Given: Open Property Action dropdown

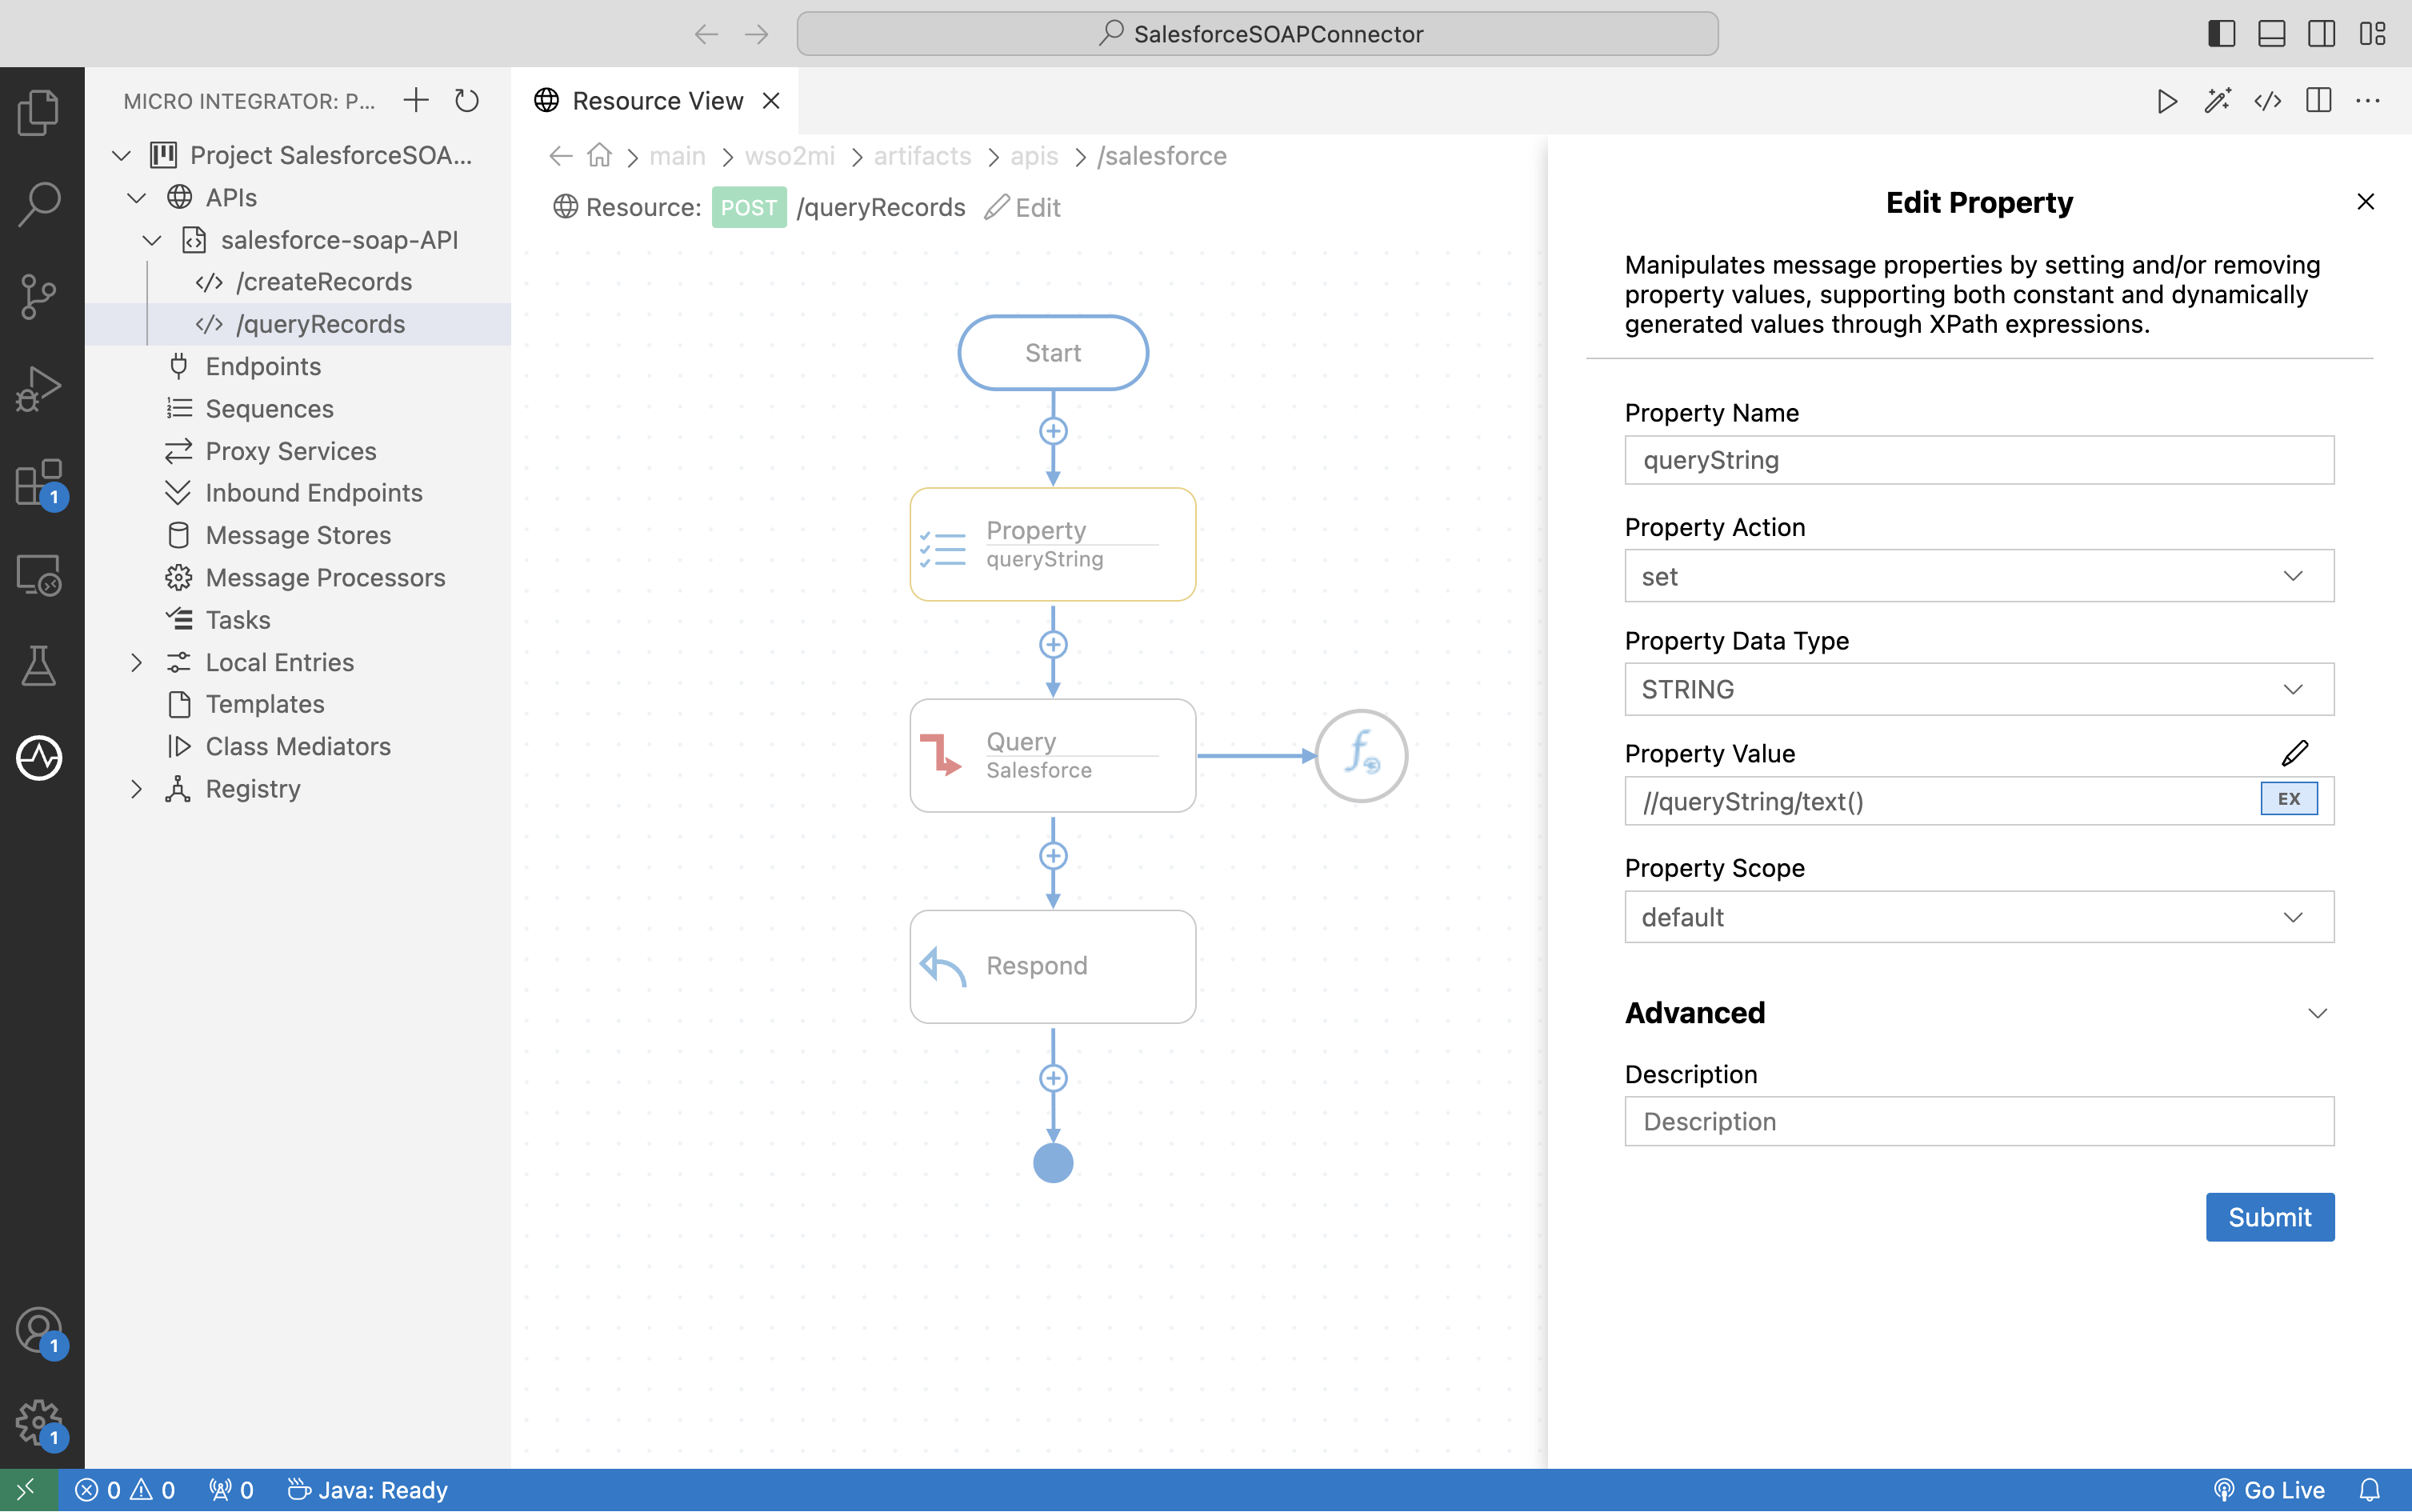Looking at the screenshot, I should pos(1979,576).
